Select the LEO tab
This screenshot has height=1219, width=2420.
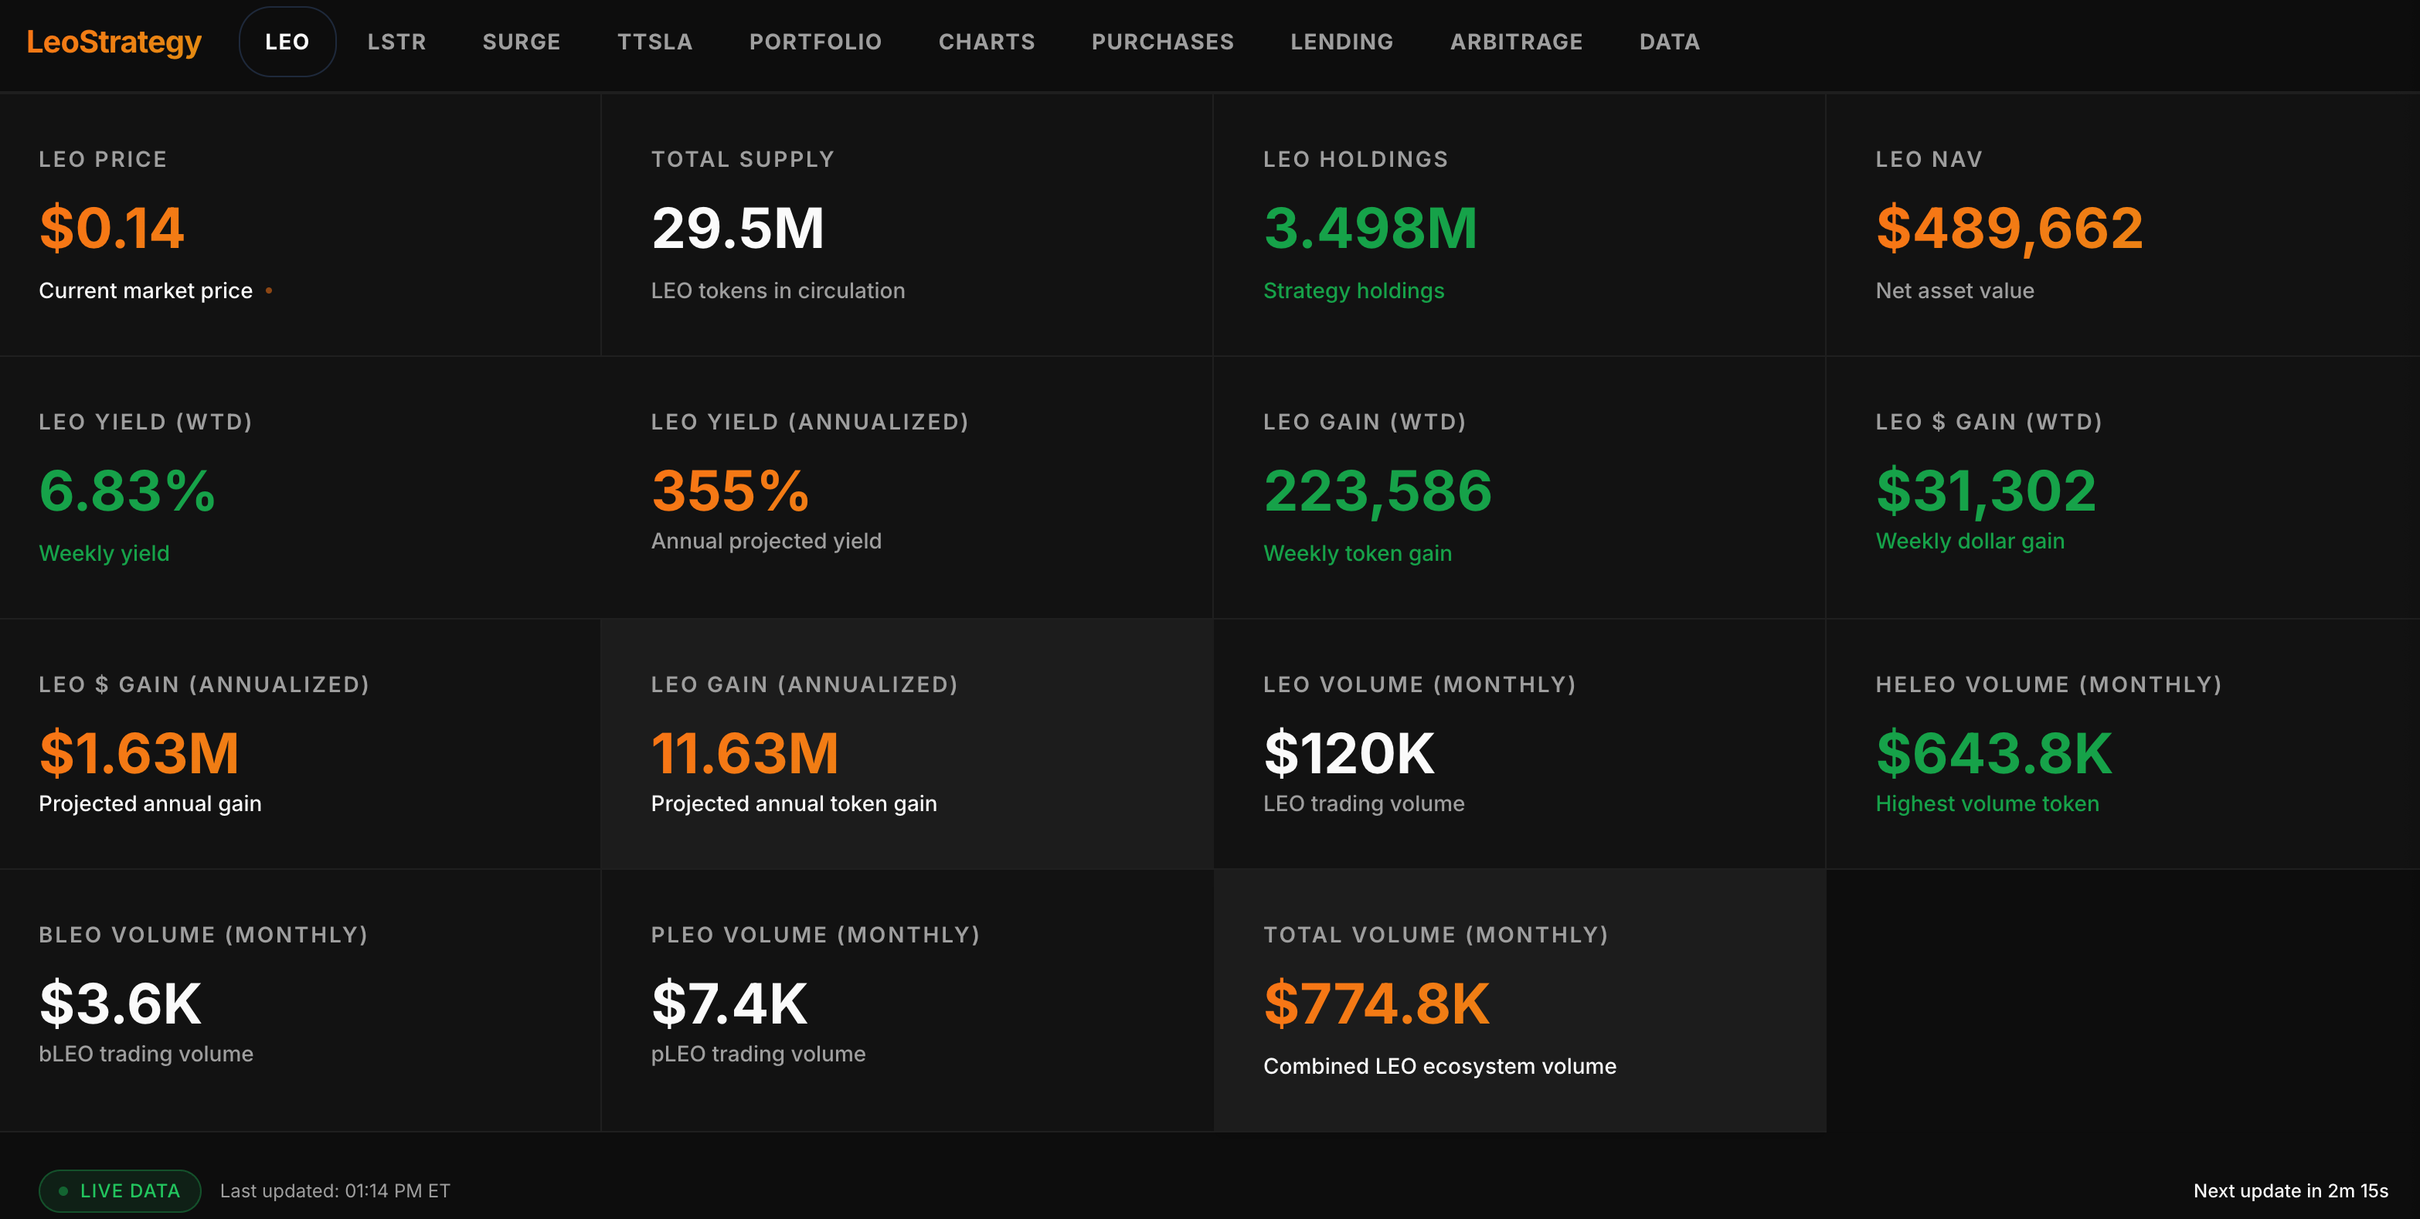pos(287,41)
